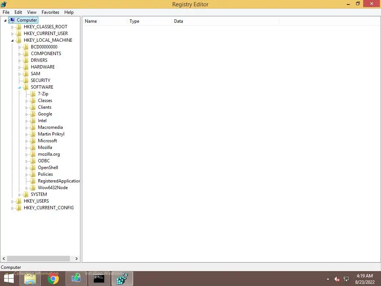Collapse the HKEY_LOCAL_MACHINE key

coord(12,41)
